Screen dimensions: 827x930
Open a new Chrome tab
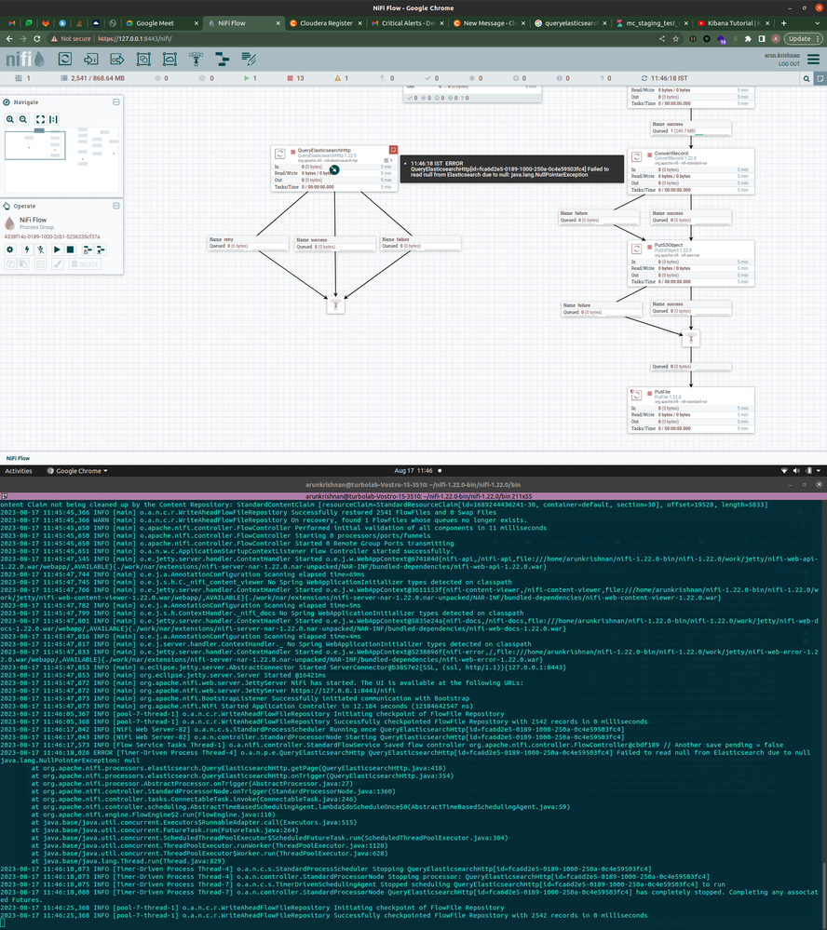(783, 23)
